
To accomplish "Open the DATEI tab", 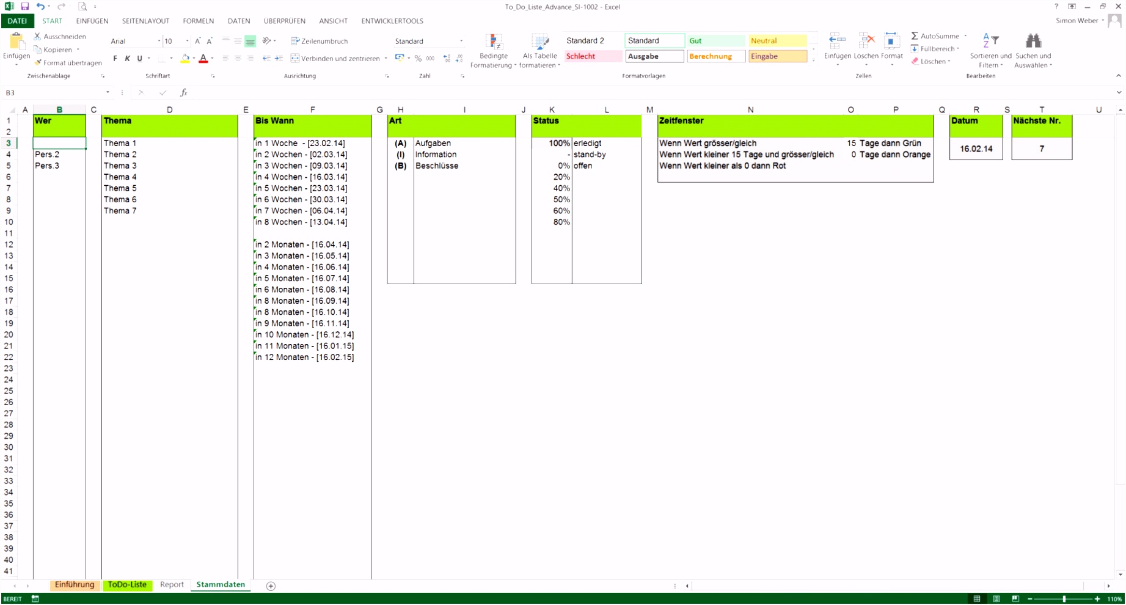I will click(17, 21).
